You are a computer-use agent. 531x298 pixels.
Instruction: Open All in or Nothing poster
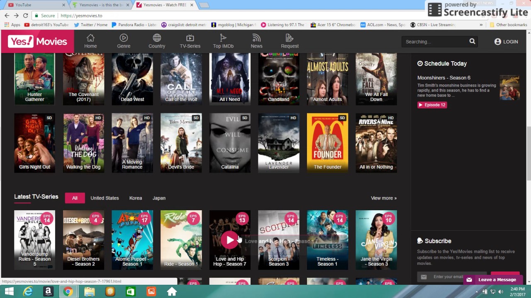[376, 143]
